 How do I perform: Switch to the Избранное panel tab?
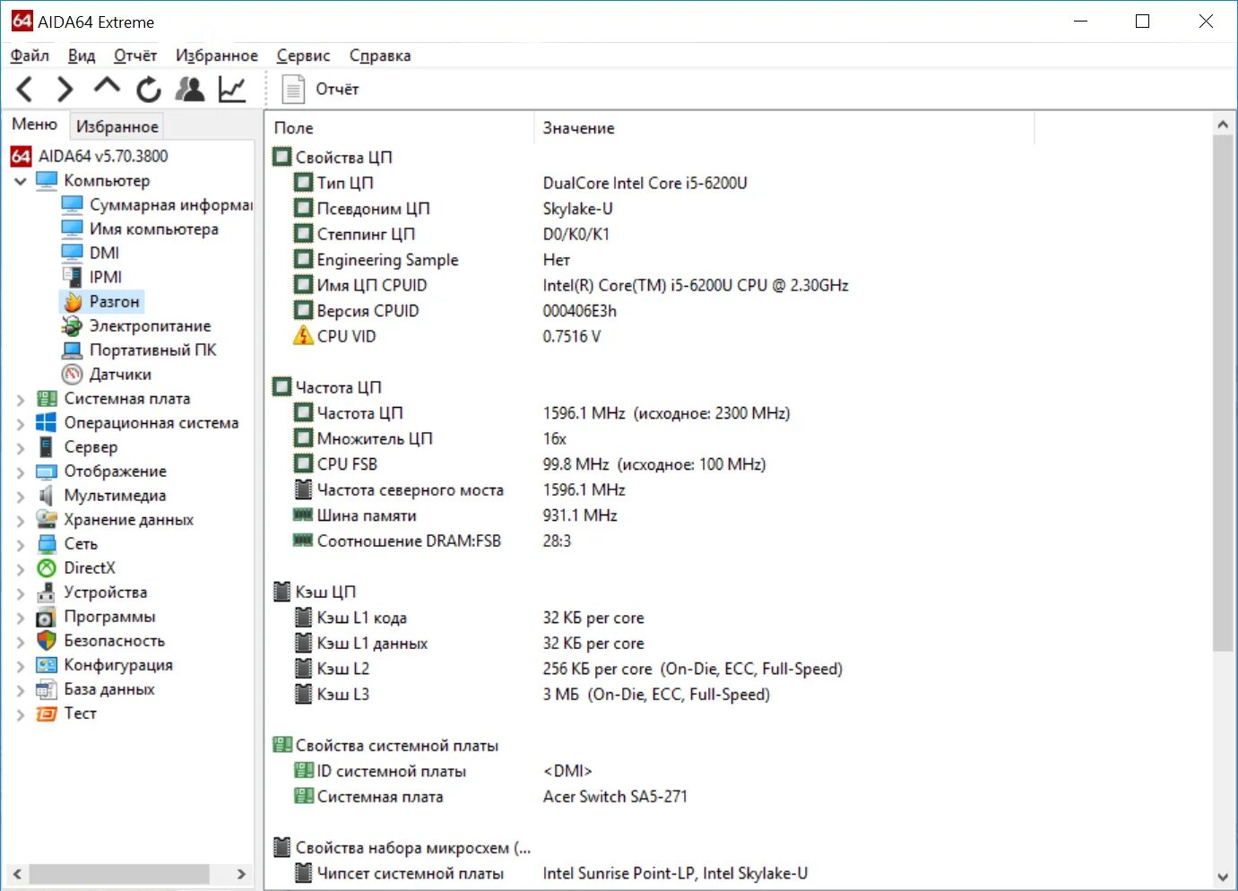[117, 126]
